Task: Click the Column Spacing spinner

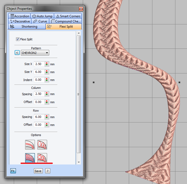Action: (47, 94)
